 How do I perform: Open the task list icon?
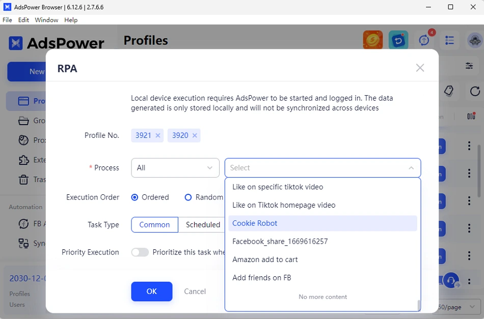tap(449, 40)
